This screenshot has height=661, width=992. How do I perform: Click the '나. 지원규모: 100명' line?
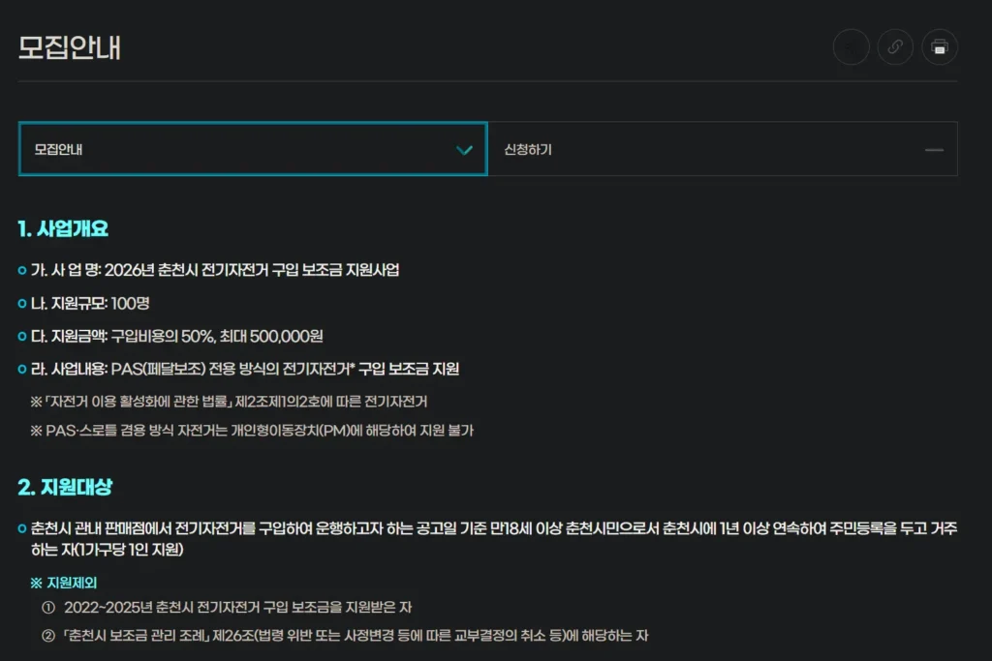[84, 303]
